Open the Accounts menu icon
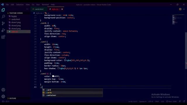 pos(3,90)
